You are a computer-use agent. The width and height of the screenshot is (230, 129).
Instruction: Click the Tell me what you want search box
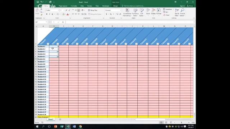coord(133,6)
